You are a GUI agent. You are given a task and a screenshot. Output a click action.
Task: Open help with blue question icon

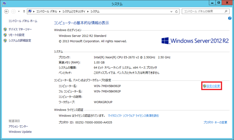click(x=230, y=18)
